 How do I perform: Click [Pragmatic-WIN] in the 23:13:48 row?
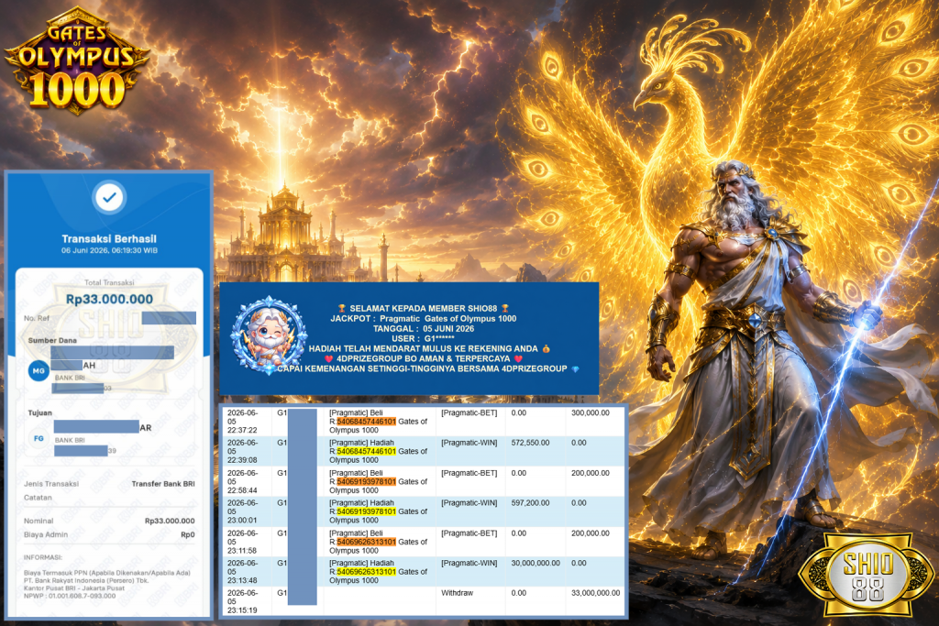coord(469,563)
